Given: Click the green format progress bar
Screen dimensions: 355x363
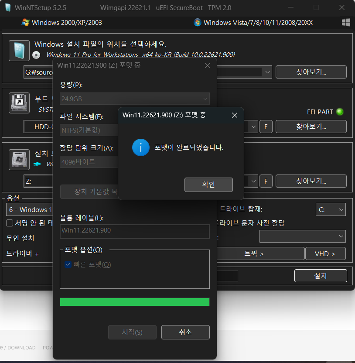Looking at the screenshot, I should click(x=135, y=302).
